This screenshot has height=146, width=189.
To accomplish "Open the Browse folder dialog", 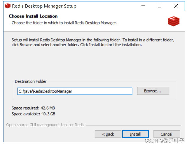I will click(x=153, y=91).
